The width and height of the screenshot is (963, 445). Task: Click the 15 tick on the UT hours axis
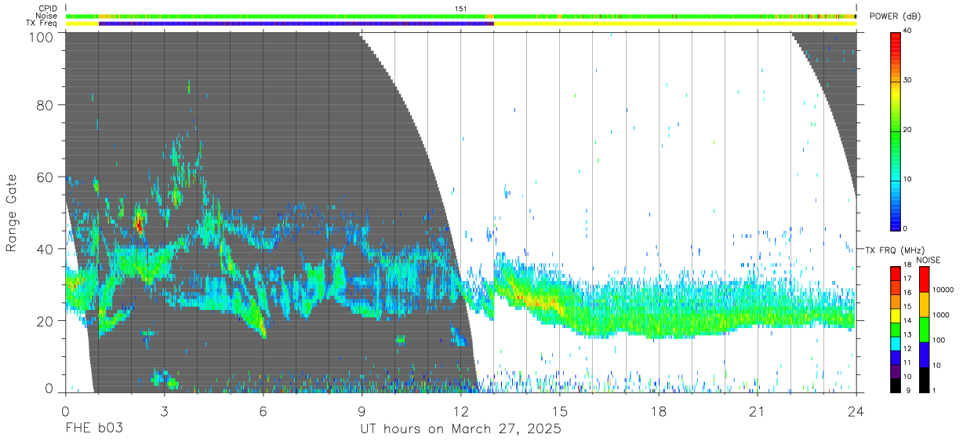[560, 411]
